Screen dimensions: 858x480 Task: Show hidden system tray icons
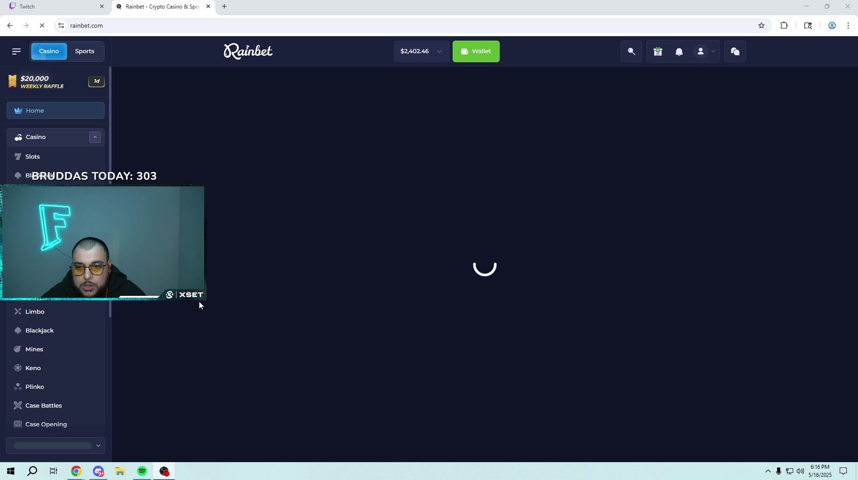pos(768,472)
